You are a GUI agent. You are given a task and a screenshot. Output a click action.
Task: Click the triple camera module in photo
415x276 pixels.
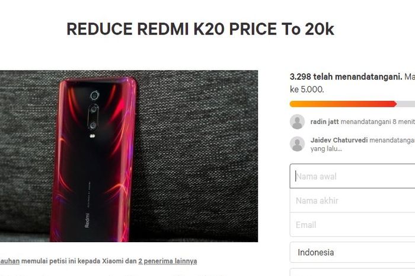[94, 111]
